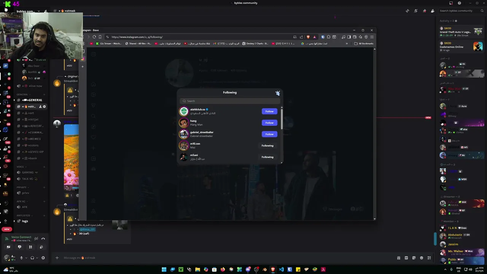Reload the Brave page
The image size is (487, 274).
[x=94, y=37]
